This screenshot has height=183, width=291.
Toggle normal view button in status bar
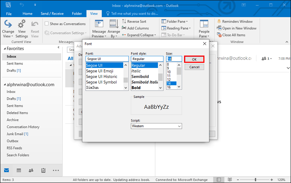click(219, 179)
